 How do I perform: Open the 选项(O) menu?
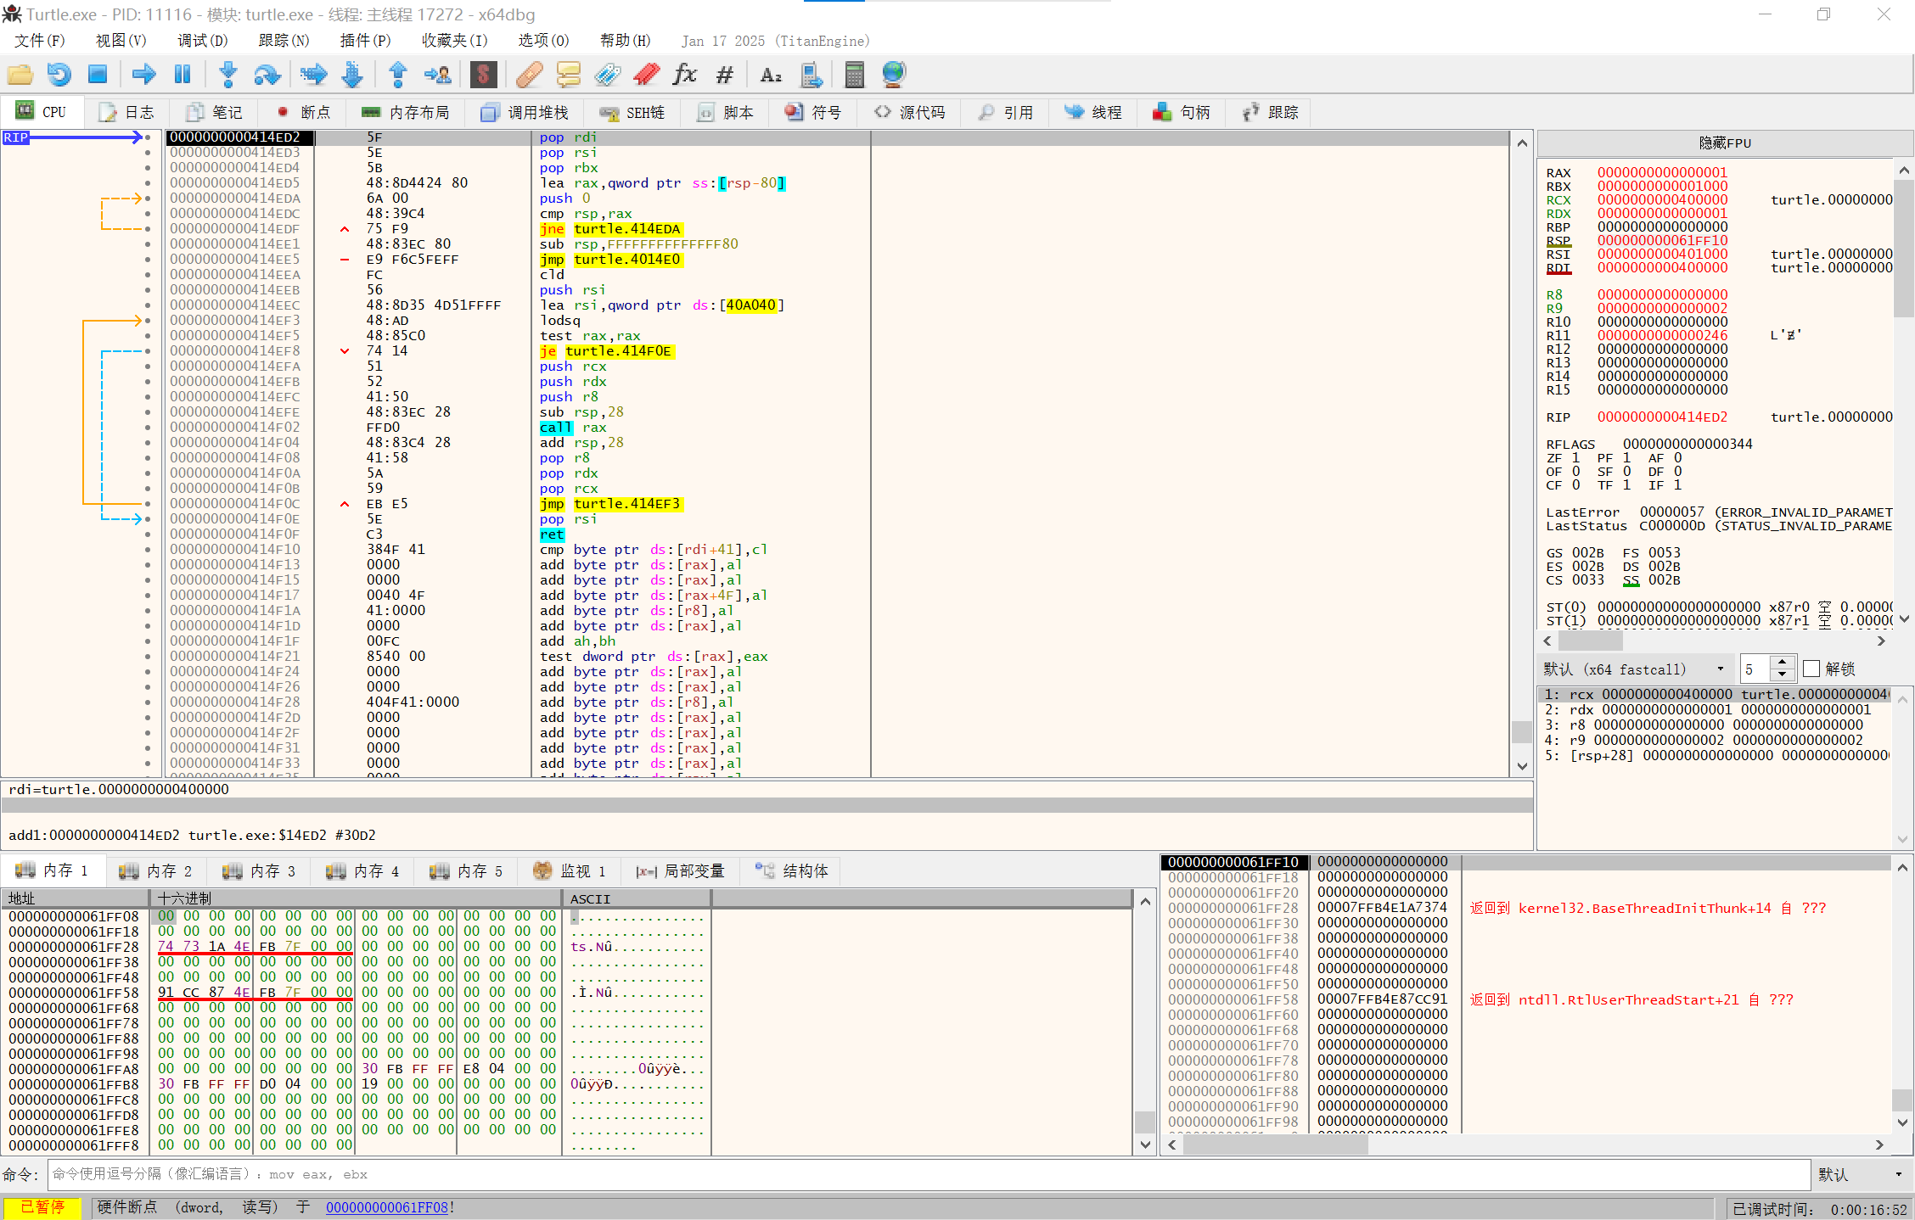543,41
